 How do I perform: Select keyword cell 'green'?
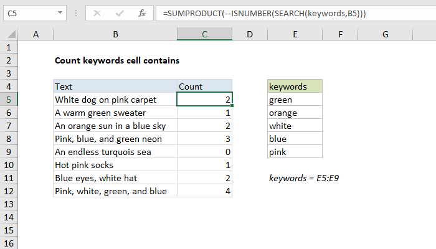tap(295, 100)
